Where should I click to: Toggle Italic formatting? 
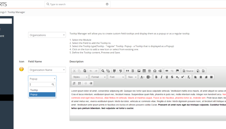[x=162, y=77]
